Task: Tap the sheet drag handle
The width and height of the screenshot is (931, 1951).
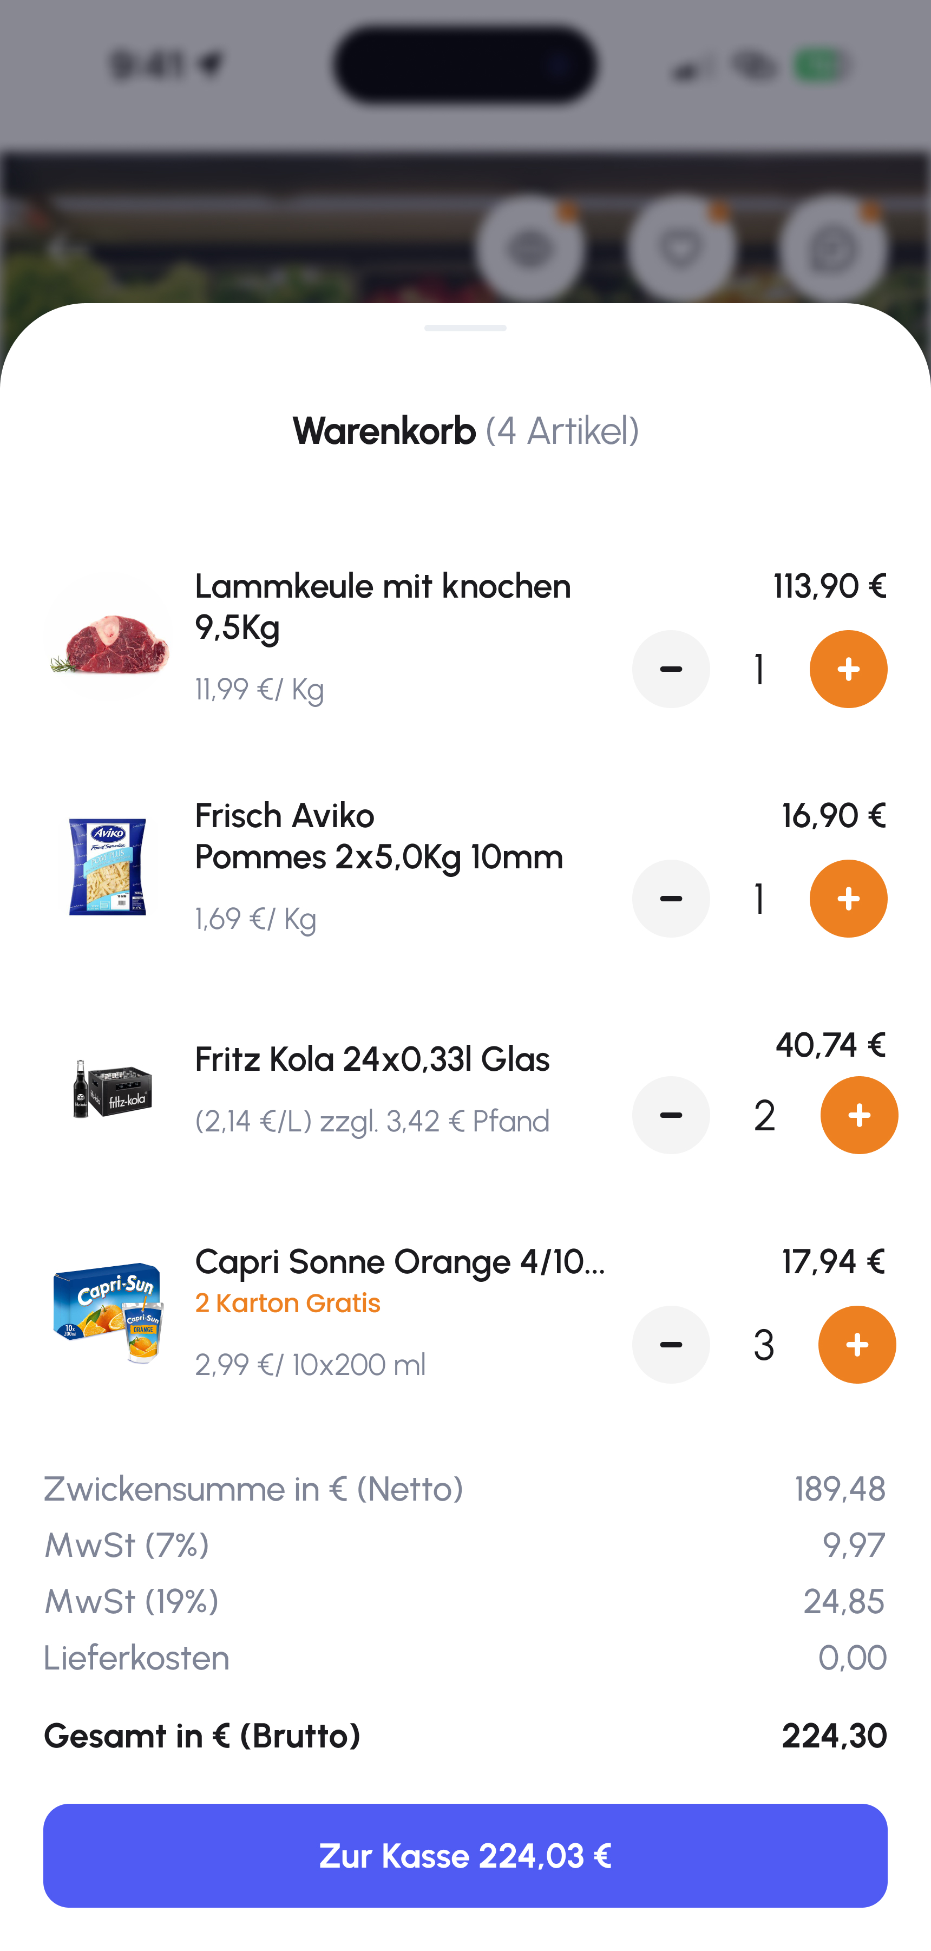Action: point(465,328)
